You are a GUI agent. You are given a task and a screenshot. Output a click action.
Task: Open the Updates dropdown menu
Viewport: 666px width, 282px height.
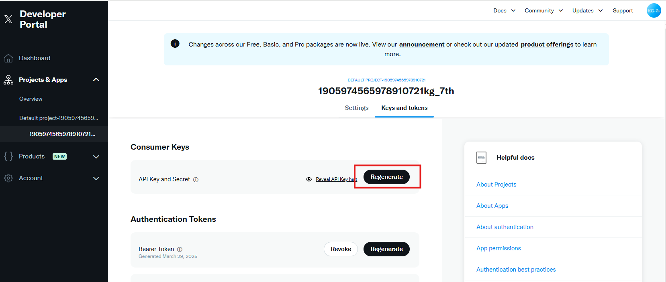tap(587, 10)
